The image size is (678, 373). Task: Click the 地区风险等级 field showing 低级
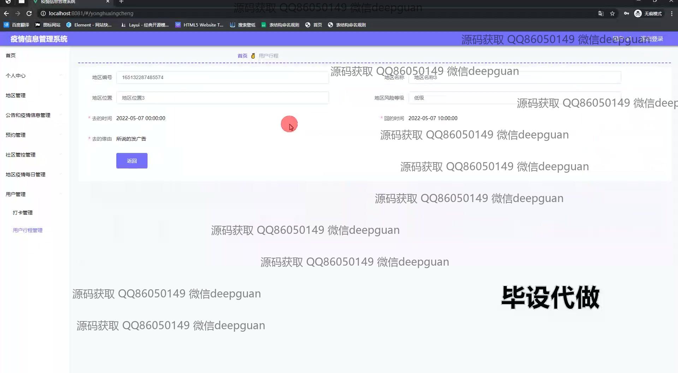click(x=515, y=98)
